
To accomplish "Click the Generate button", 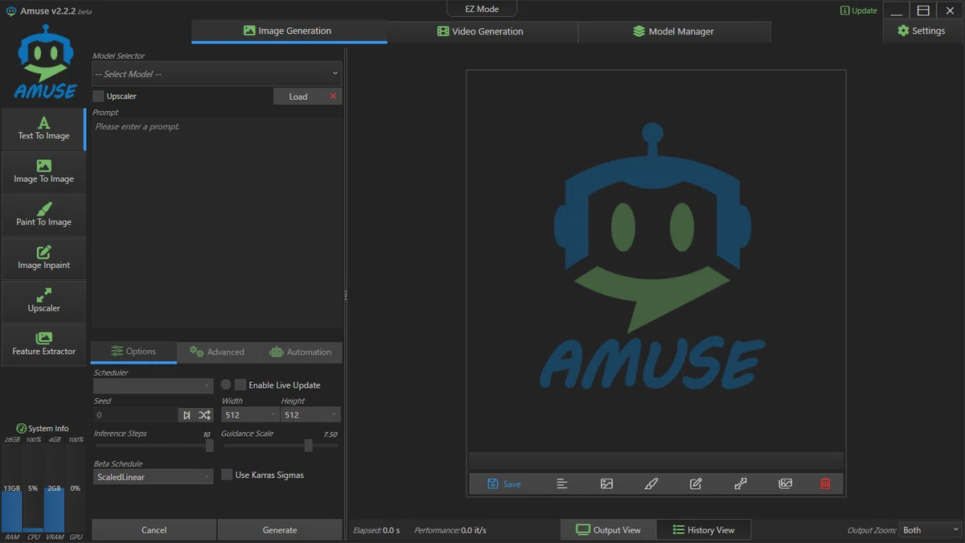I will click(x=280, y=530).
